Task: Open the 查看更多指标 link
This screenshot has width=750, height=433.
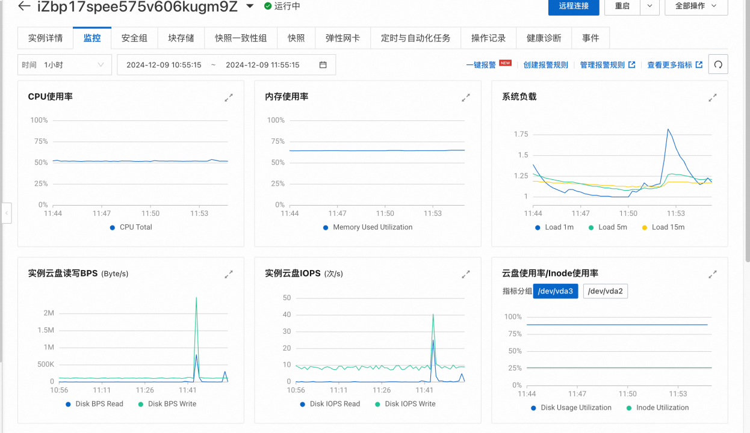Action: click(675, 65)
